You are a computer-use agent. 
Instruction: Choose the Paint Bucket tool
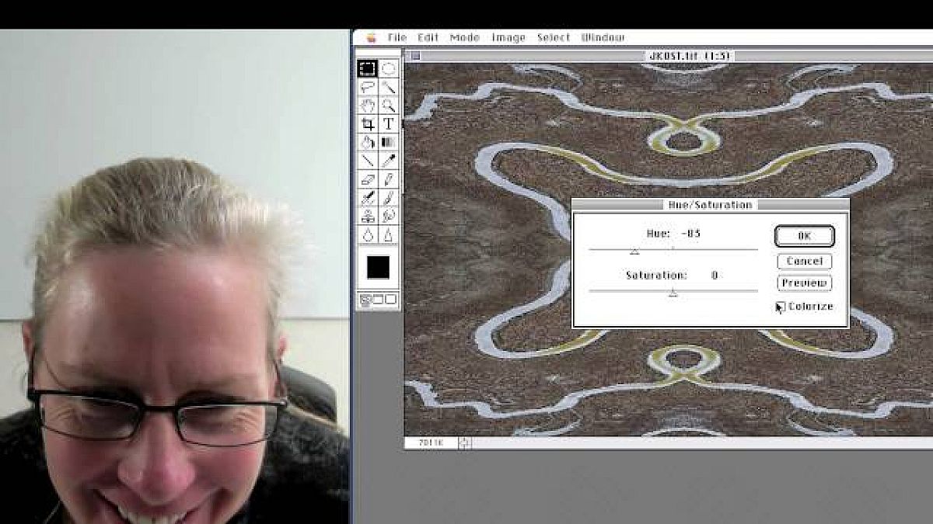point(368,143)
